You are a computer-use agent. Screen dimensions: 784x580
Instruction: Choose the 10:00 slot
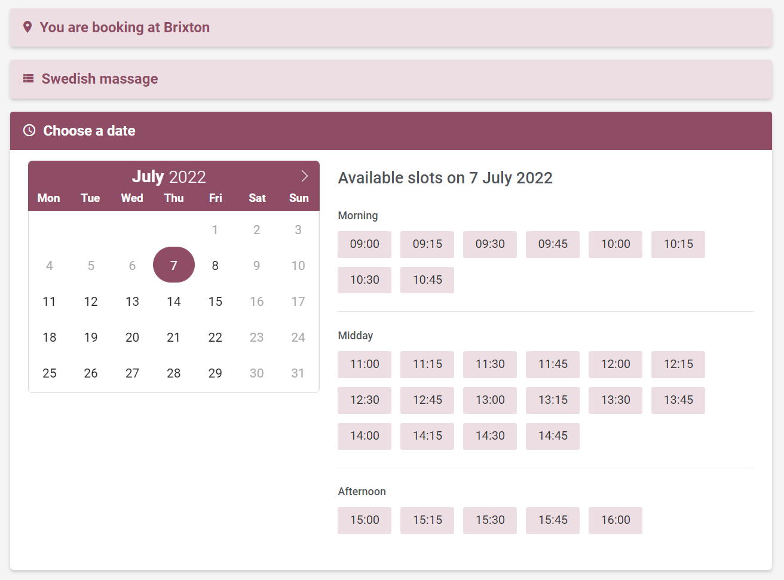[615, 244]
